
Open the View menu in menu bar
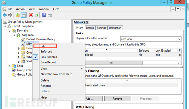31,9
